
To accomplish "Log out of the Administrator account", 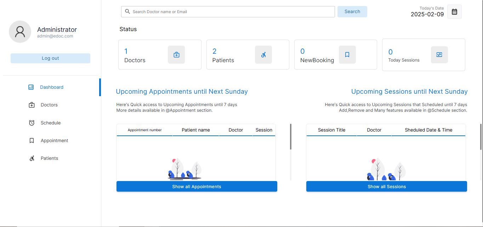I will point(50,58).
